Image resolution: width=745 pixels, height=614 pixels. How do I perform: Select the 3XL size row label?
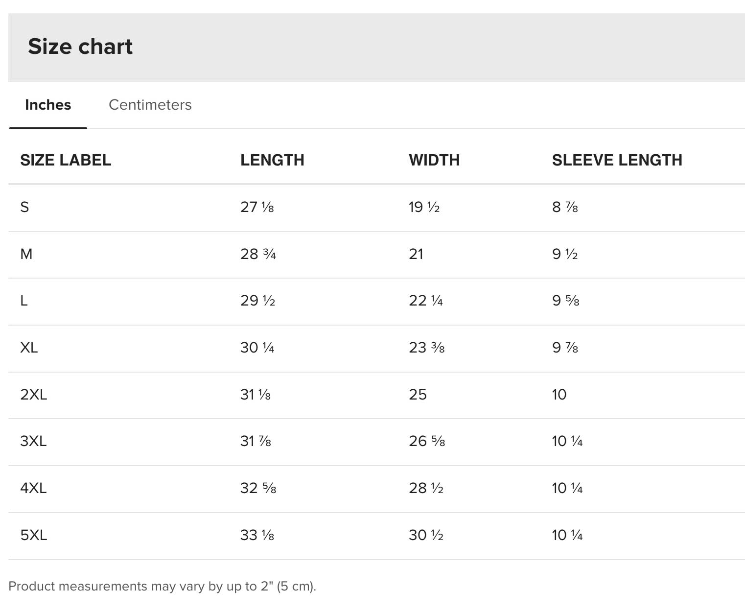[x=33, y=441]
